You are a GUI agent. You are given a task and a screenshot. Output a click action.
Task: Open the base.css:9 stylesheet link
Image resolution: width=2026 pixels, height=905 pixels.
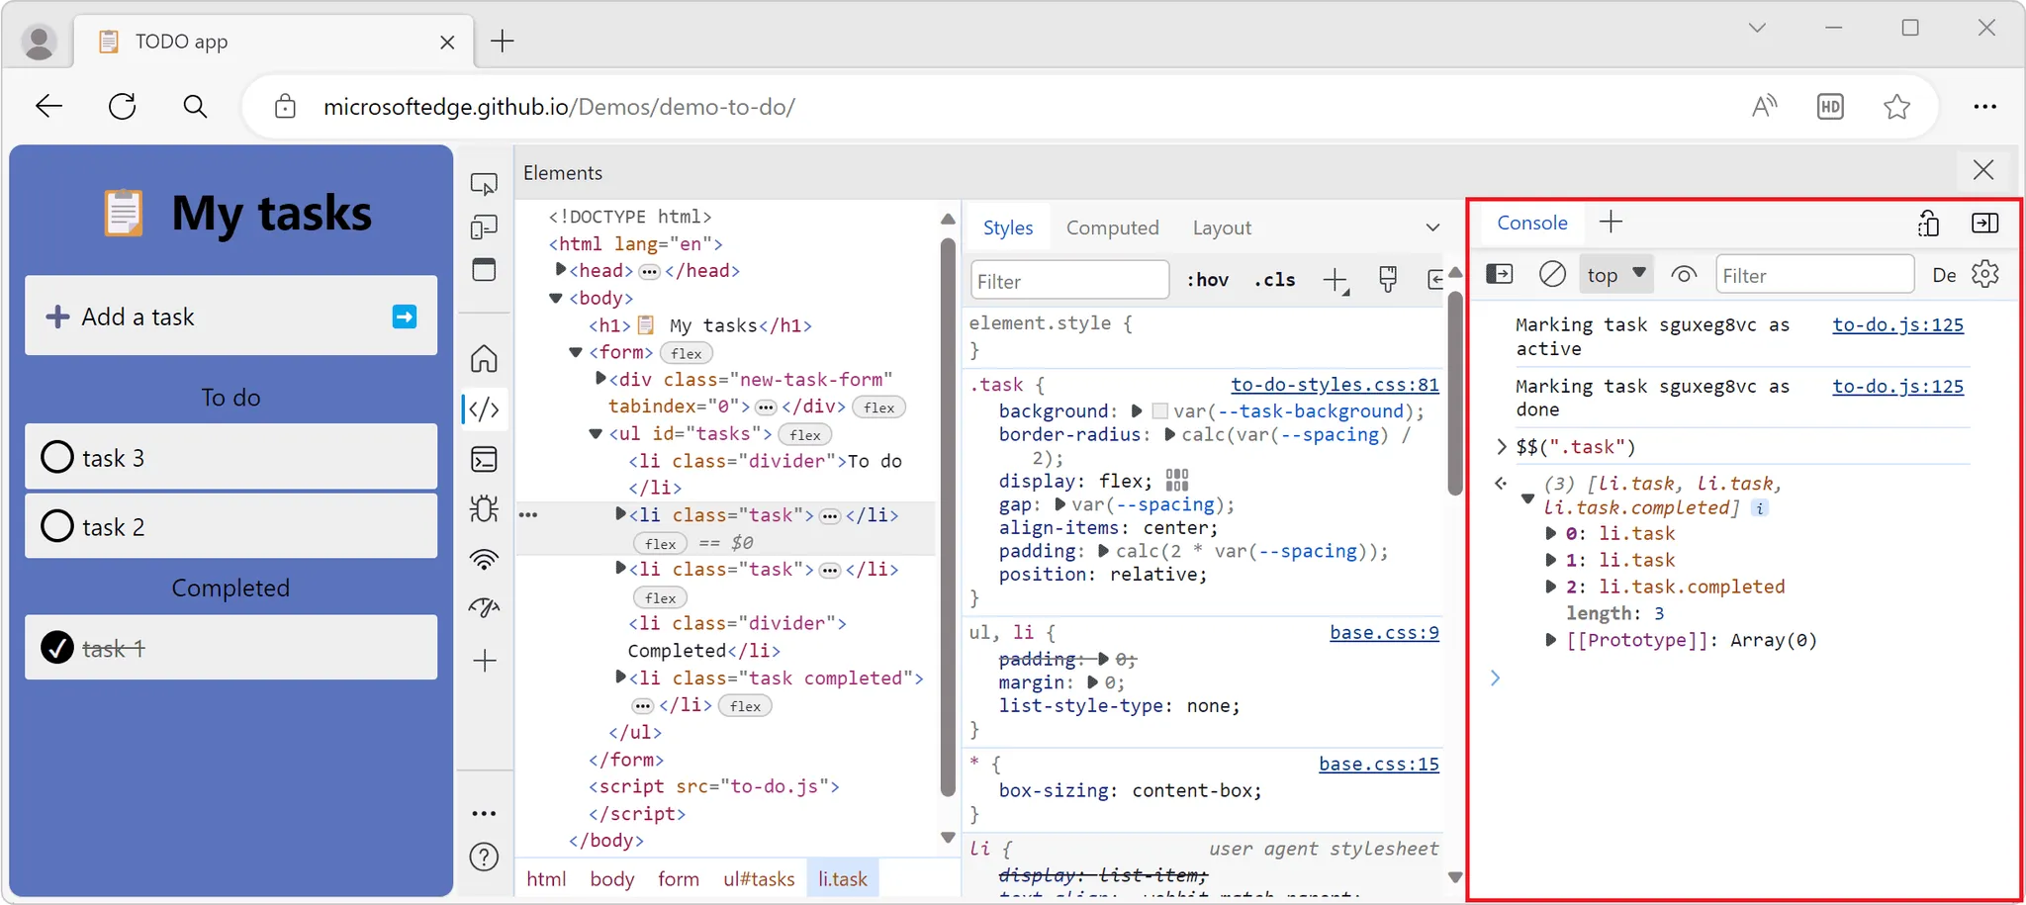coord(1382,632)
